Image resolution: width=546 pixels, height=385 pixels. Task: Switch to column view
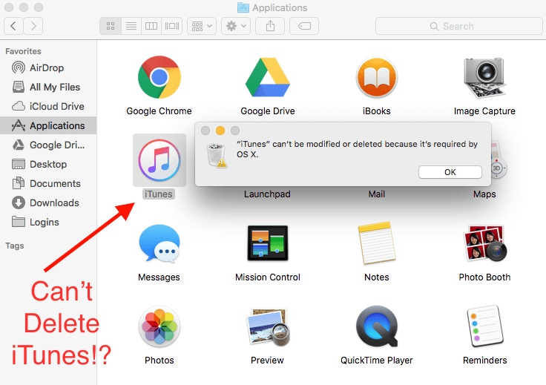(x=151, y=26)
